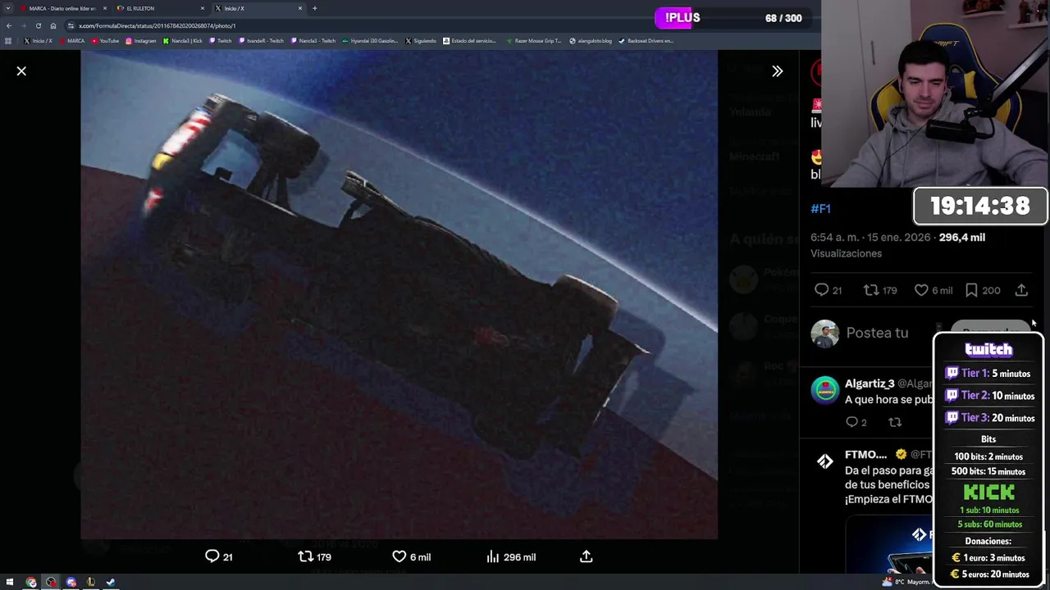Like the post from the photo bar (6 mil)
Viewport: 1050px width, 590px height.
411,556
